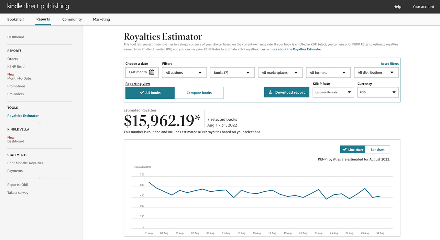
Task: Click the Kindle Direct Publishing logo
Action: click(38, 7)
